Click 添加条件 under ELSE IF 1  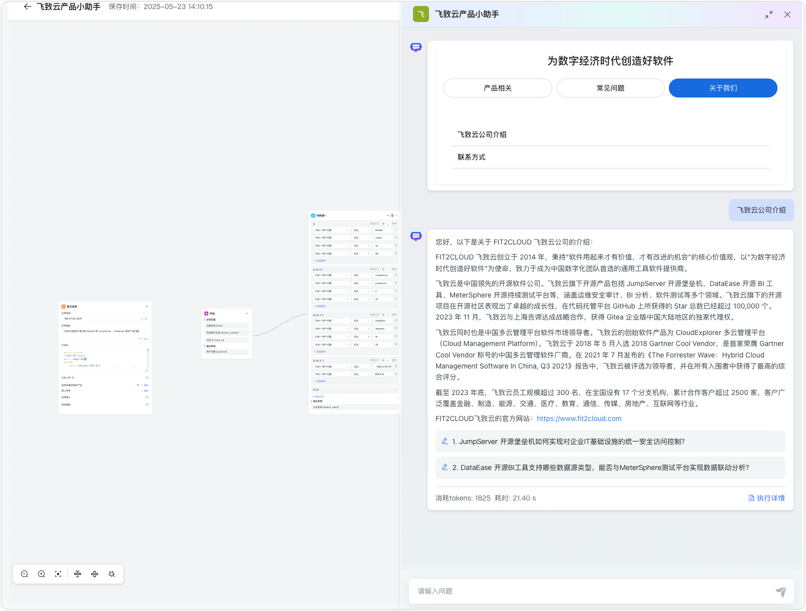320,306
